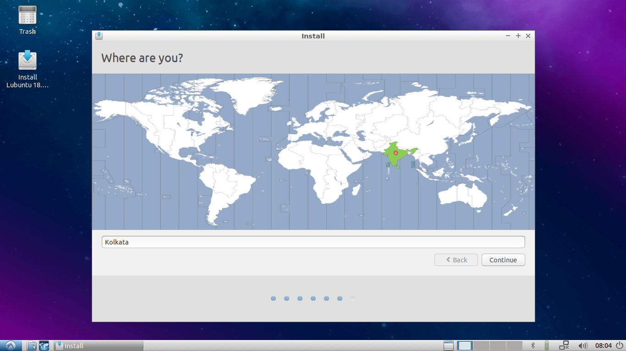Click the Bluetooth icon in system tray
Image resolution: width=626 pixels, height=351 pixels.
(533, 346)
